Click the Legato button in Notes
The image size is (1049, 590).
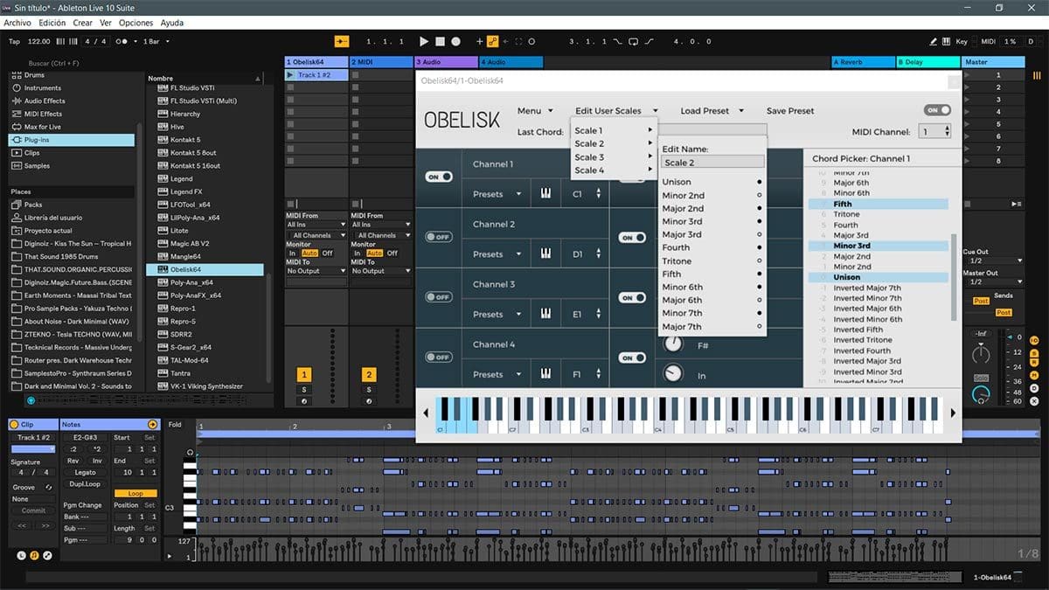(86, 472)
